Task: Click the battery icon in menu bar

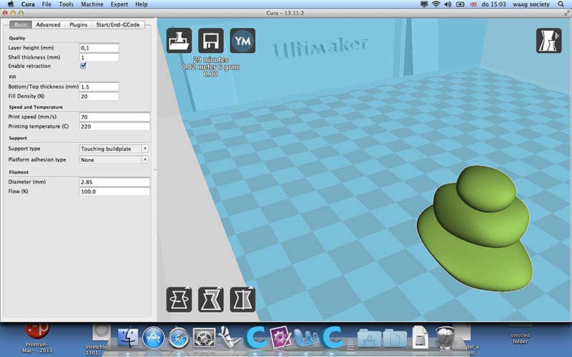Action: tap(460, 4)
